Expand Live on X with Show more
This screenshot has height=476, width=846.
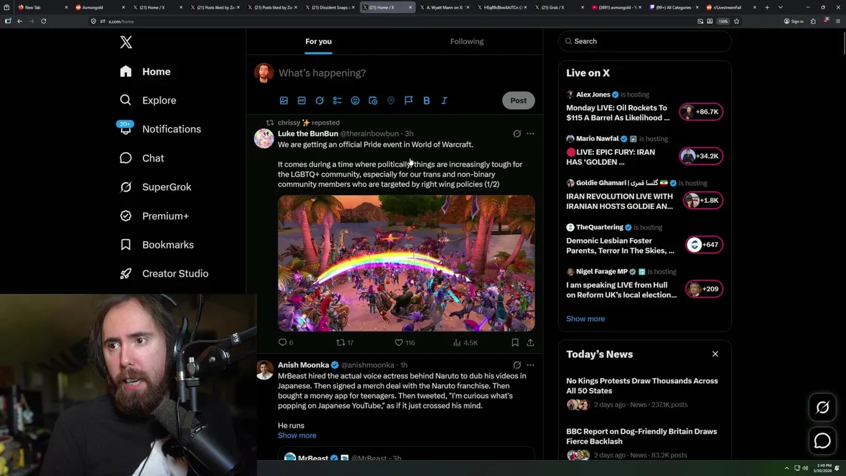(x=585, y=319)
